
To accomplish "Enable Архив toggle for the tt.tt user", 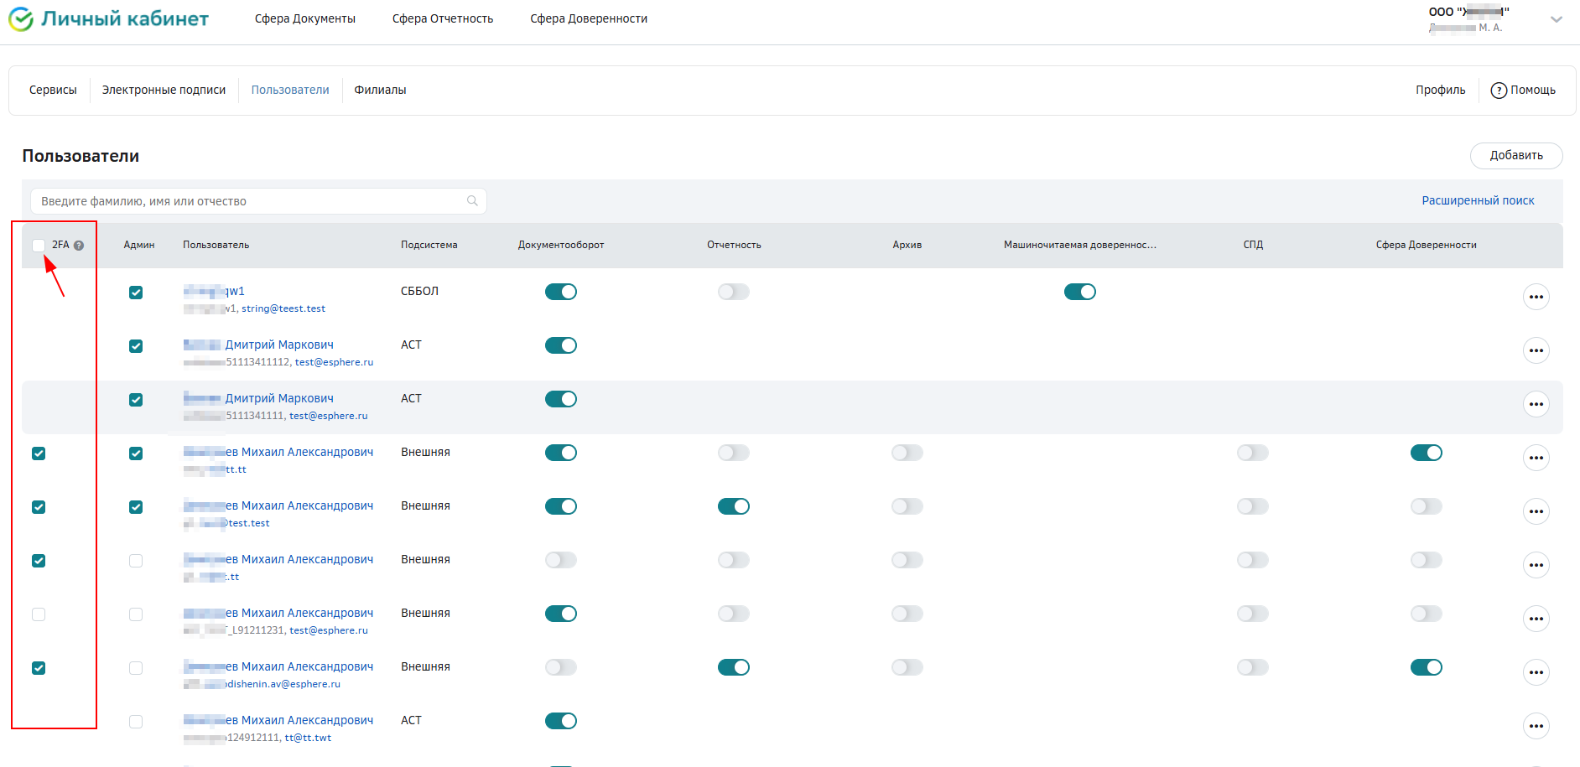I will click(x=907, y=453).
